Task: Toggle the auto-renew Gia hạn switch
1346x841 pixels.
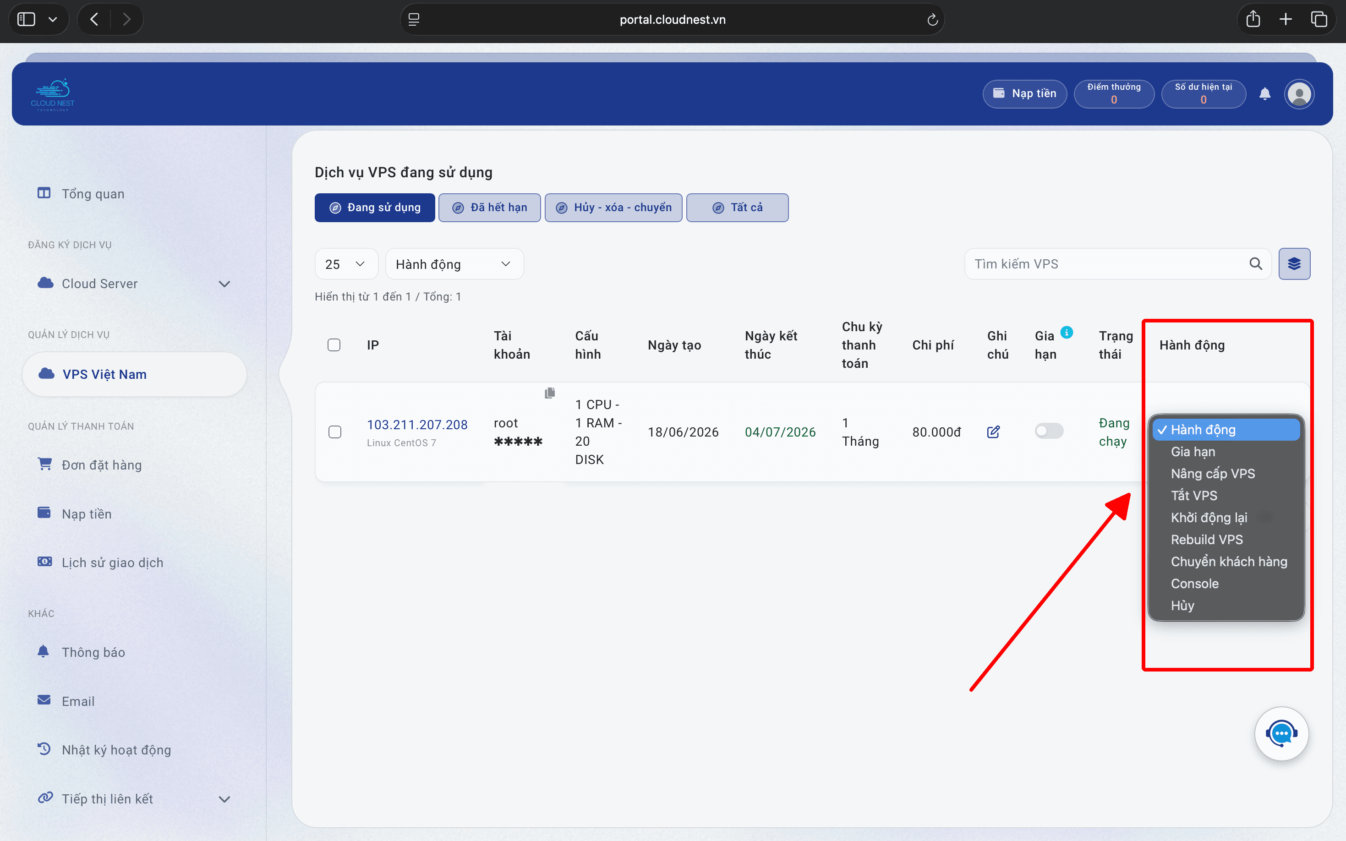Action: pos(1049,431)
